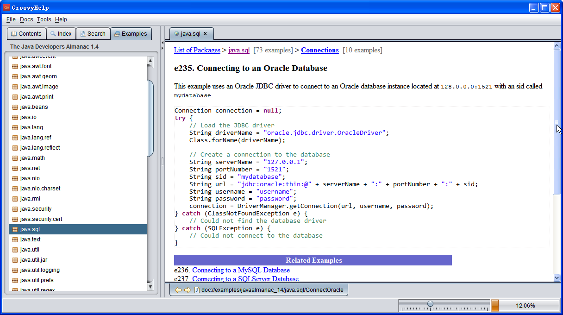The width and height of the screenshot is (563, 315).
Task: Click the heading 'e235. Connecting to an Oracle Database'
Action: point(250,69)
